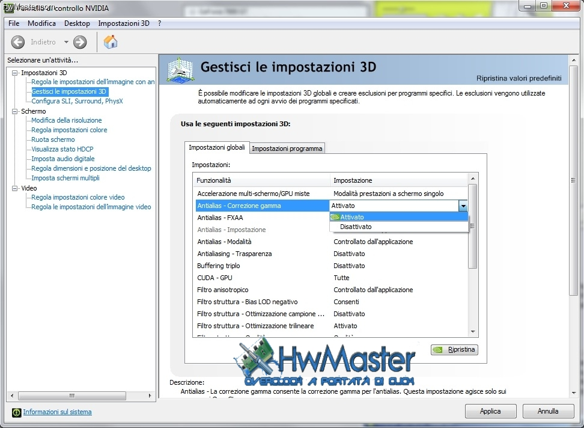Screen dimensions: 584x428
Task: Click Impostazione column header
Action: pos(398,180)
